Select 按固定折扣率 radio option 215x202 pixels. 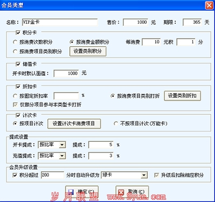tap(15, 96)
